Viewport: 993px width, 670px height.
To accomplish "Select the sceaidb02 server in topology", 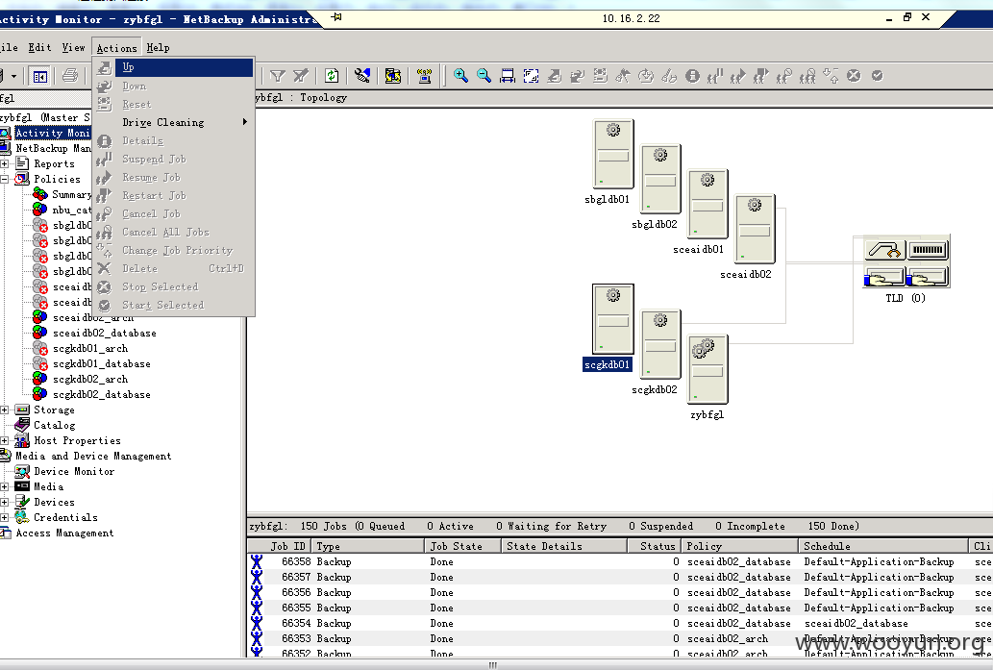I will click(x=755, y=229).
